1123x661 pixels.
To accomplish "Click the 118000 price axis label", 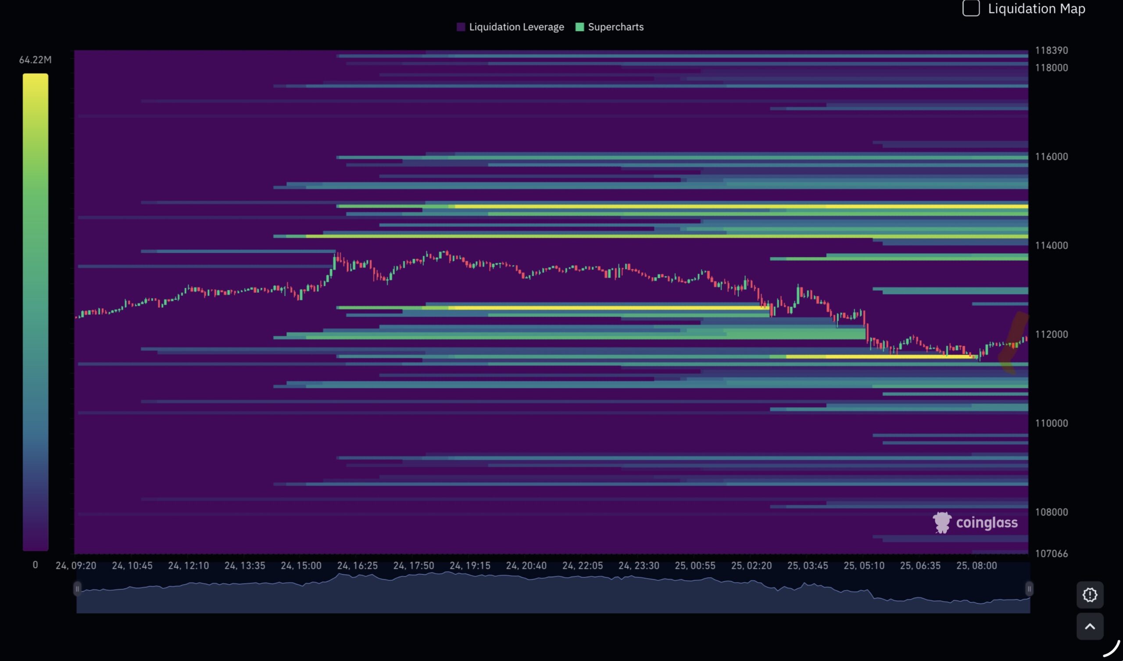I will pyautogui.click(x=1051, y=68).
